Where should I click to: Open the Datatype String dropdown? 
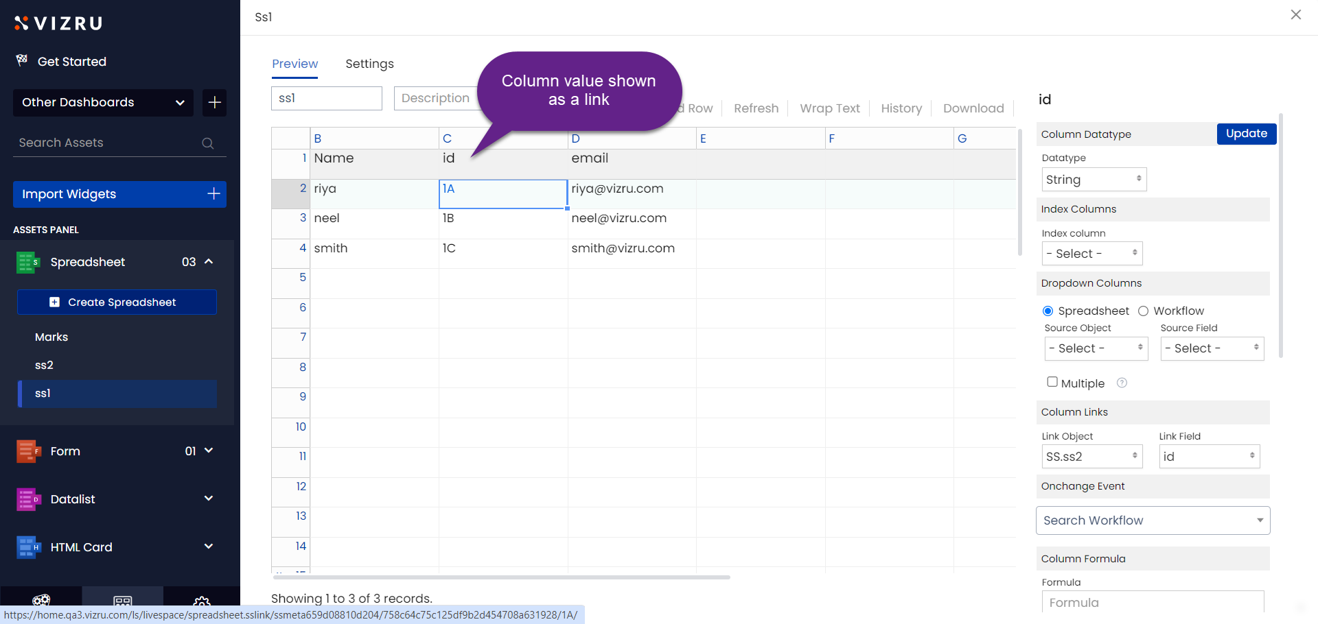1094,180
